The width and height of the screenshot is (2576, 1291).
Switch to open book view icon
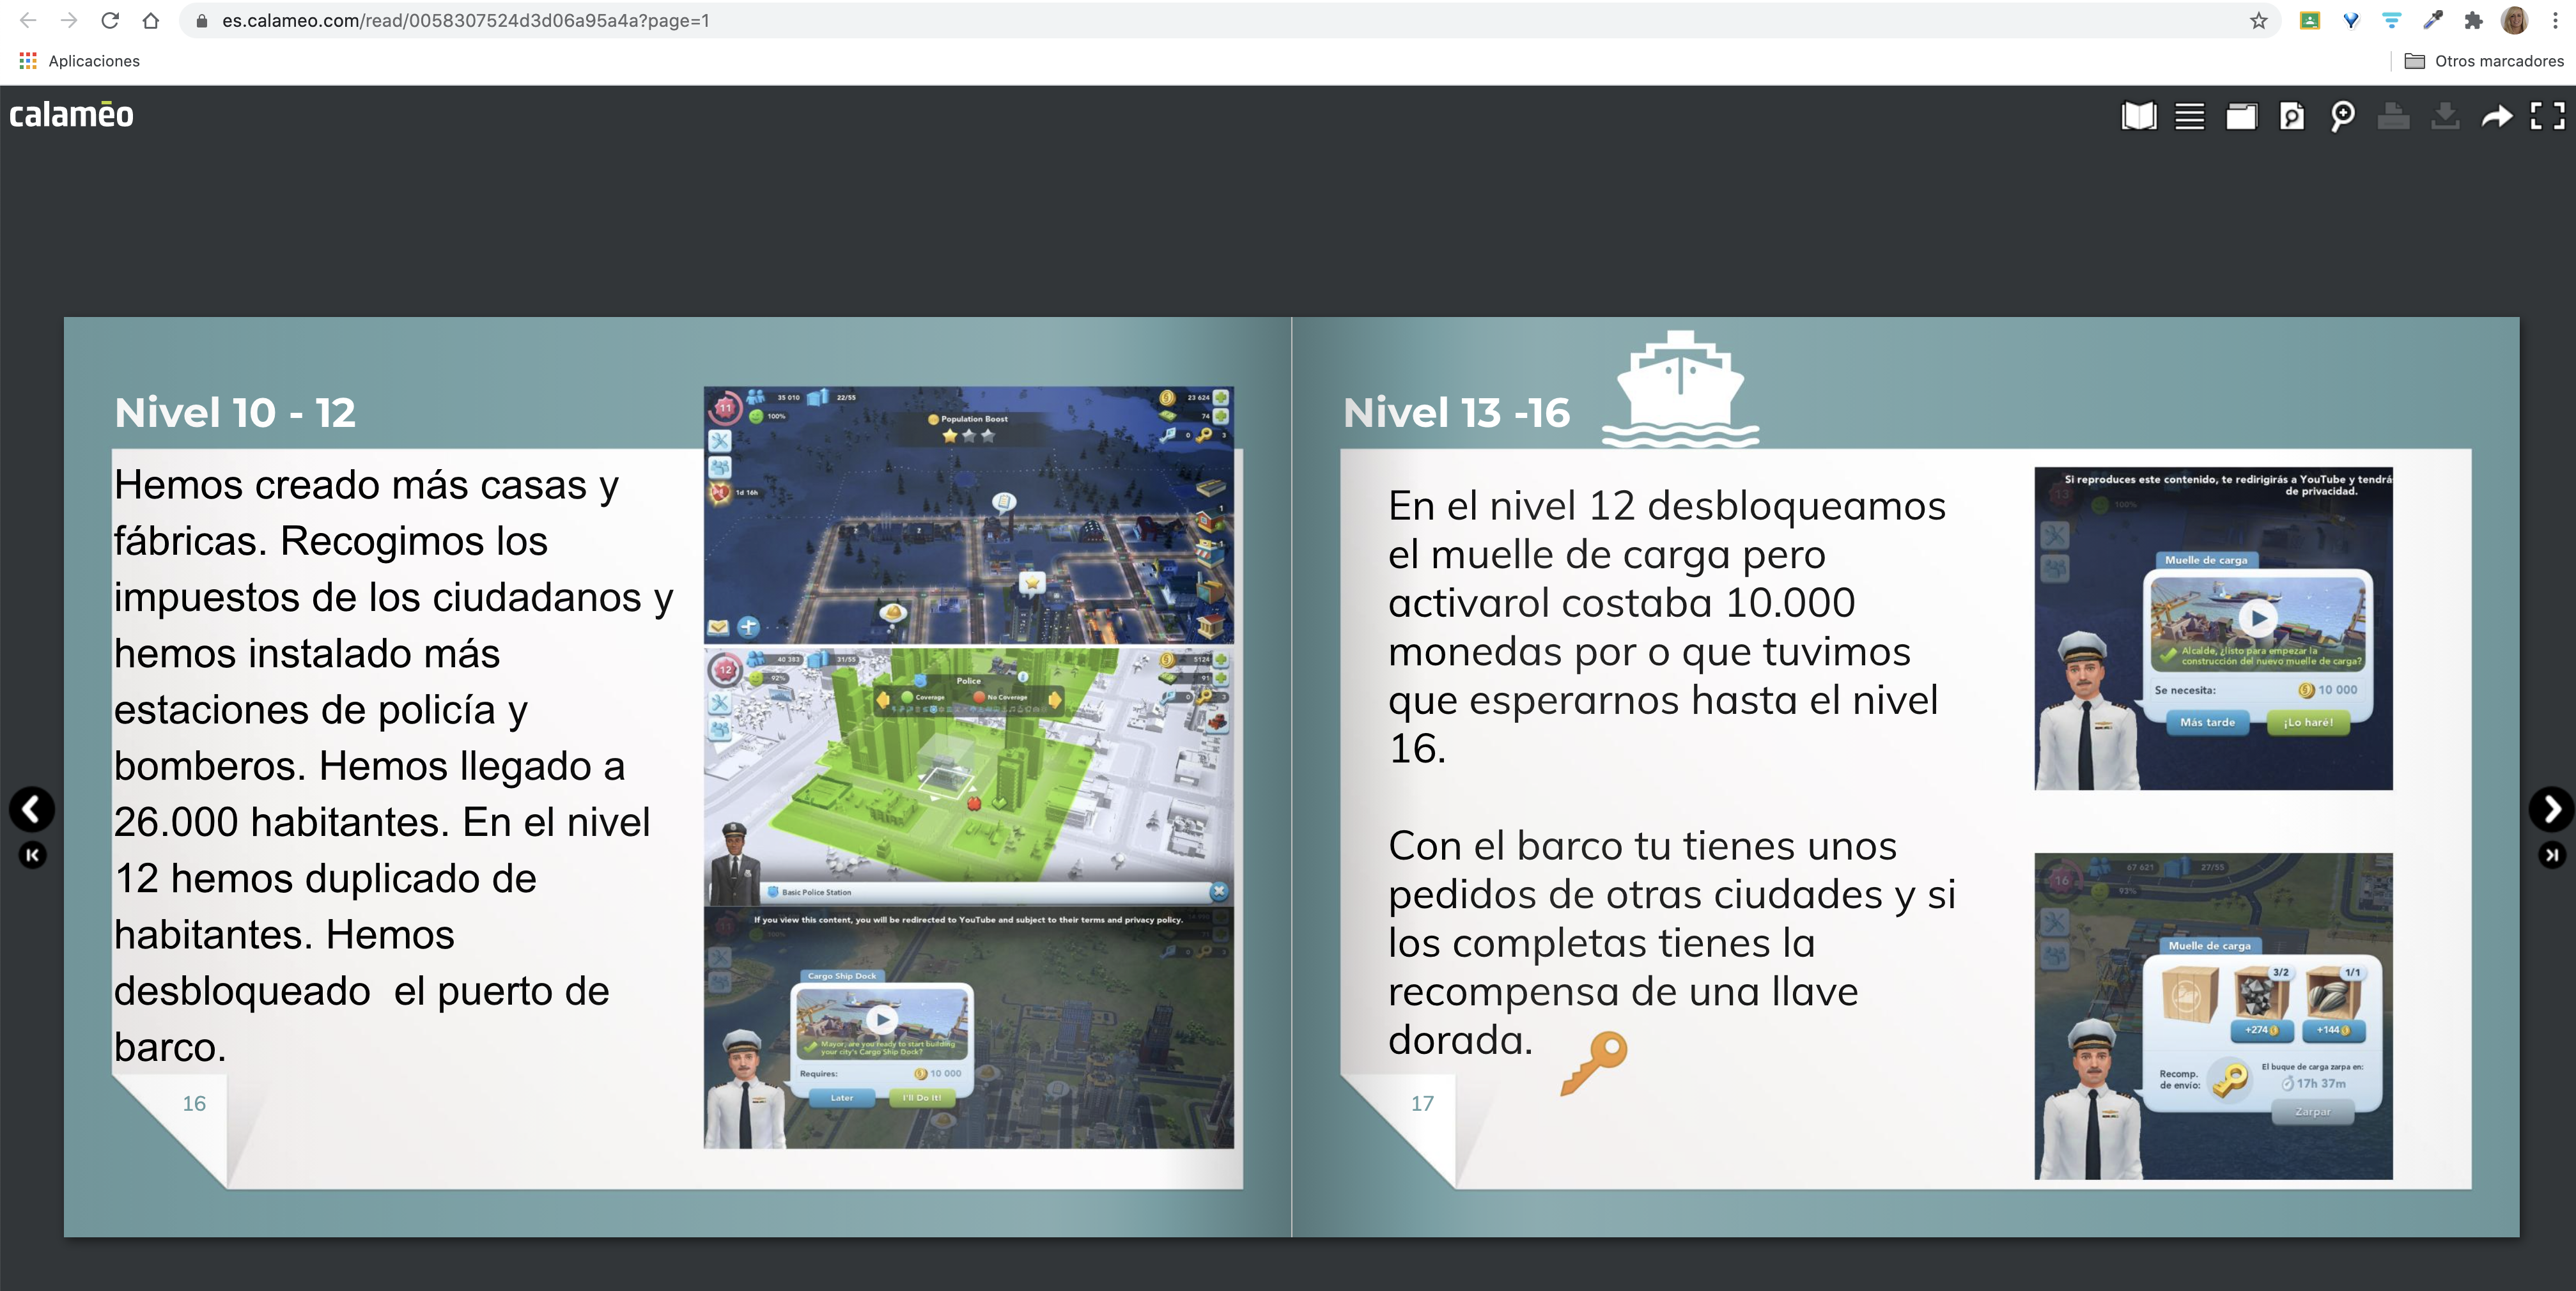pos(2138,116)
